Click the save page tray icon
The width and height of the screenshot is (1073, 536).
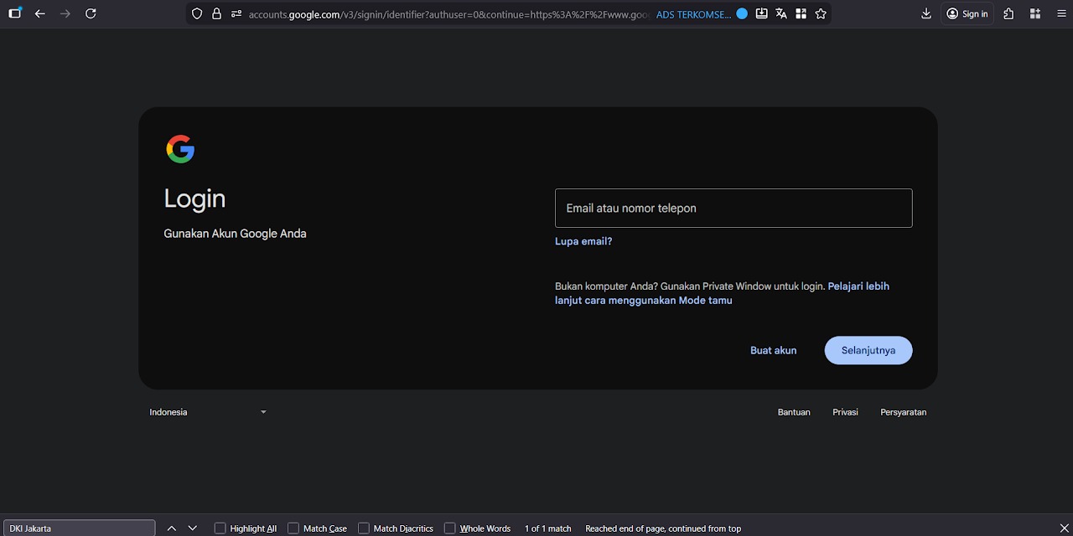point(761,13)
